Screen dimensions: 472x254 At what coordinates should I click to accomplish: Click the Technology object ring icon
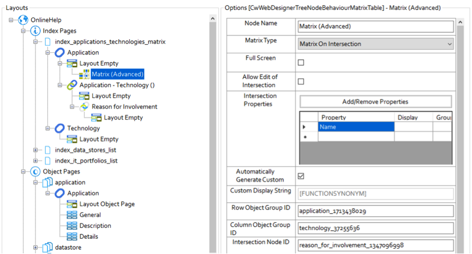59,128
